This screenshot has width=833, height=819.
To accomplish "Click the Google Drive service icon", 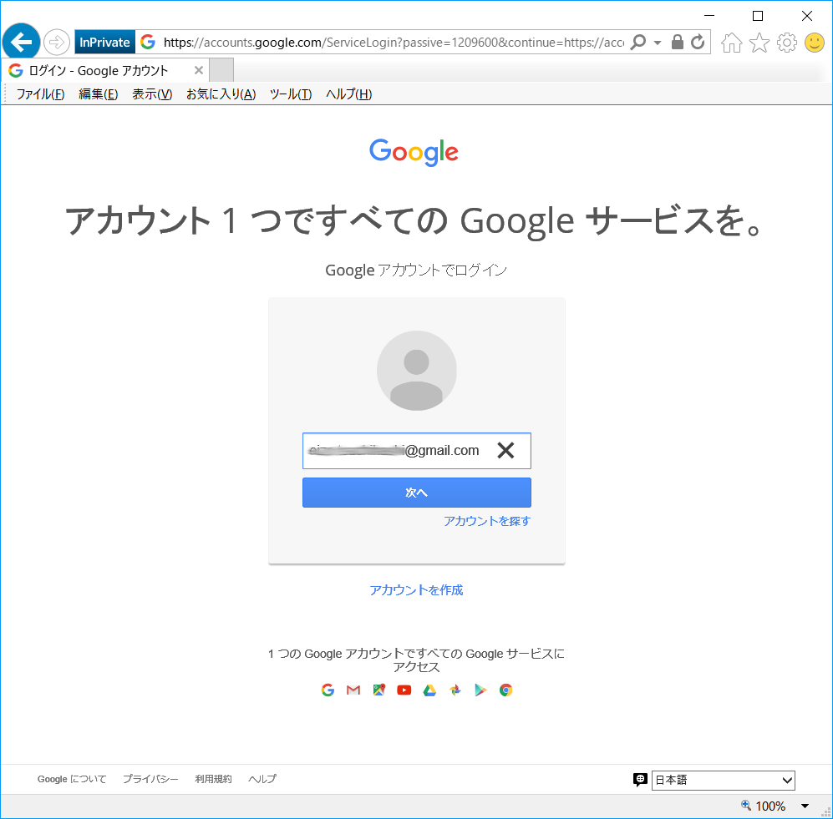I will [x=429, y=690].
